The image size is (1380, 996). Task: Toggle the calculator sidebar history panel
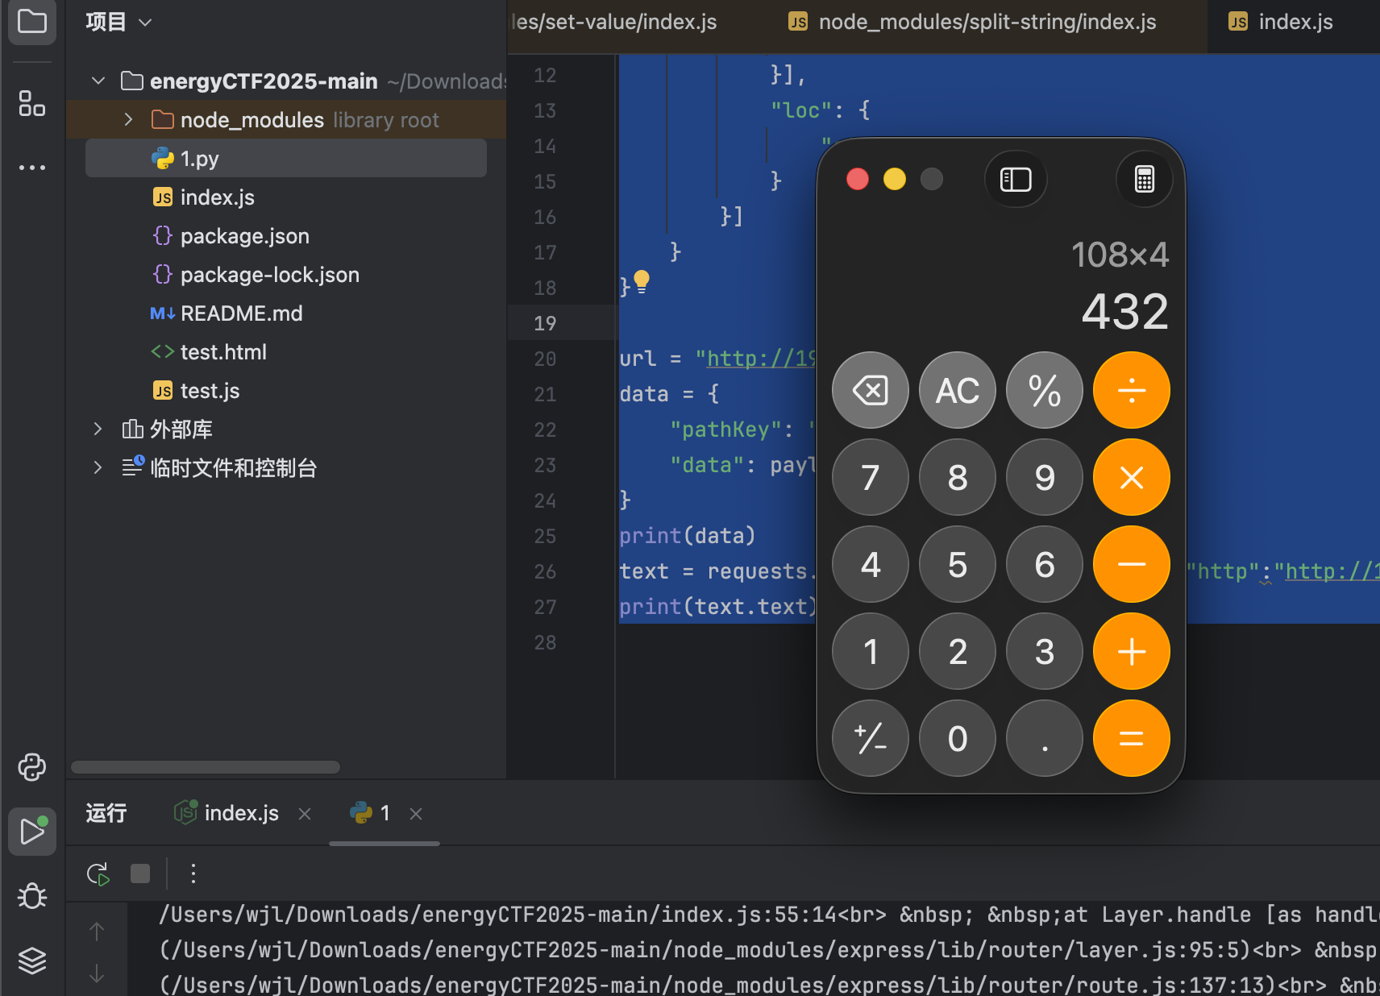[1016, 179]
